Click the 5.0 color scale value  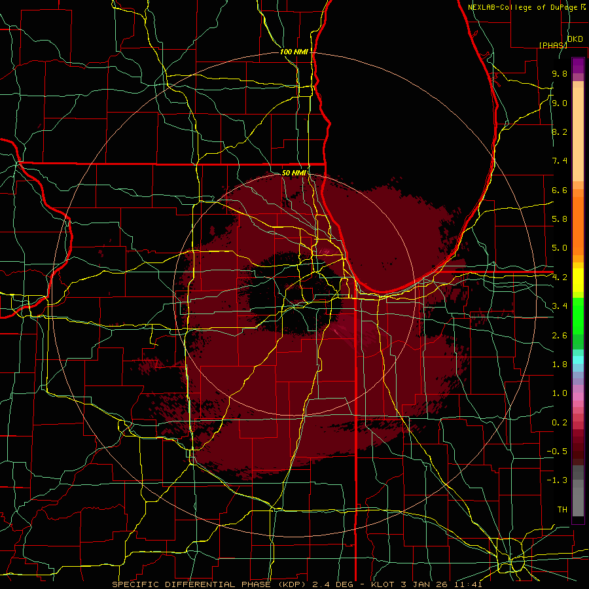(x=560, y=248)
